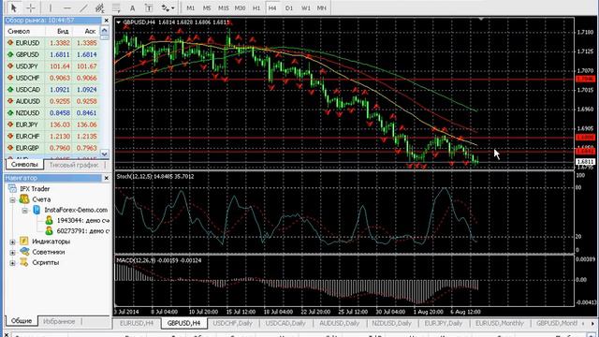The image size is (599, 337).
Task: Click the Символ column header
Action: click(x=19, y=31)
